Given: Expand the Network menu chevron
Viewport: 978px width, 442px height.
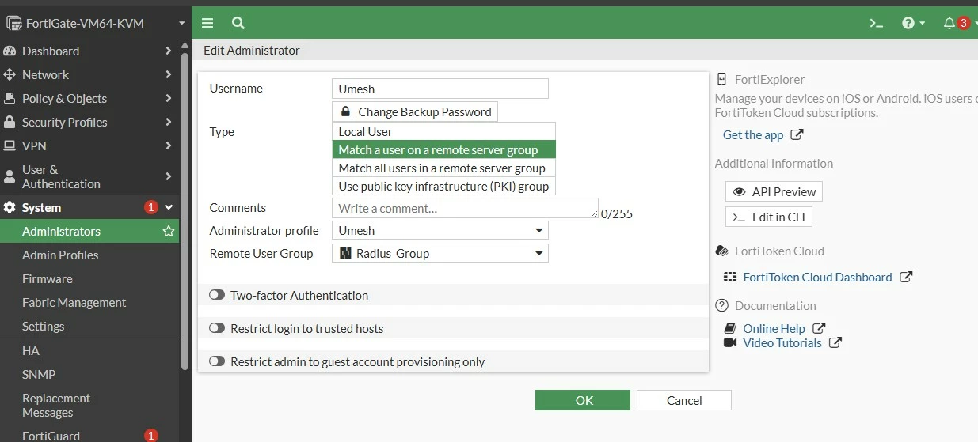Looking at the screenshot, I should tap(168, 74).
